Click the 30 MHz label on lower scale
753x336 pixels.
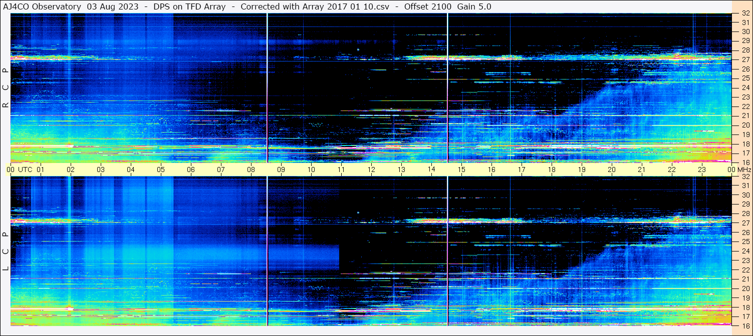(x=745, y=195)
